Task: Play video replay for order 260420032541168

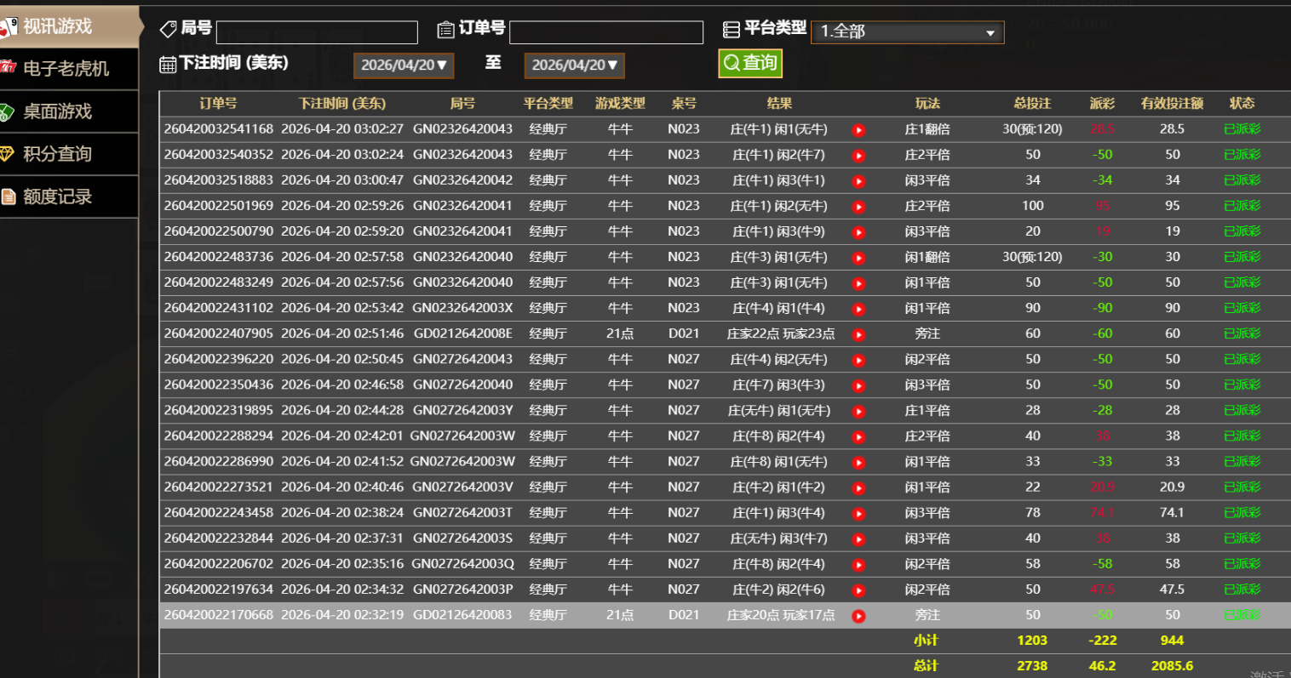Action: tap(858, 130)
